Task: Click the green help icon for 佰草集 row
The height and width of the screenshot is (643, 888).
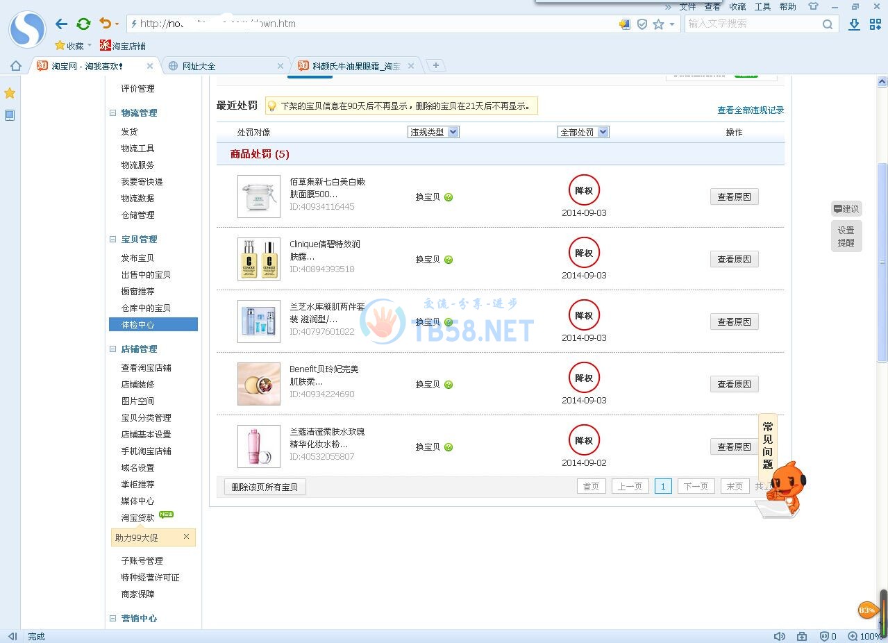Action: click(x=449, y=197)
